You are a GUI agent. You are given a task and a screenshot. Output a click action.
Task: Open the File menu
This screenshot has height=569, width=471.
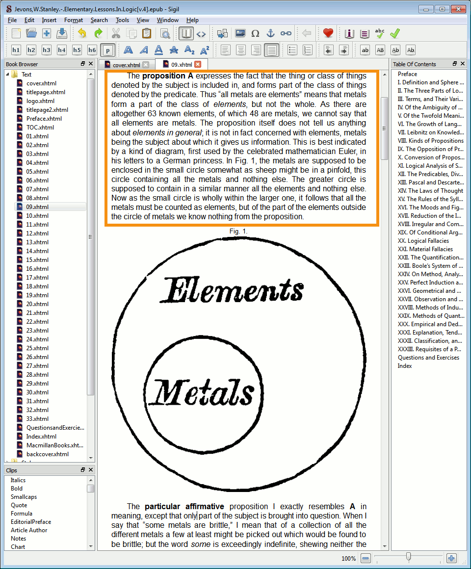tap(12, 20)
